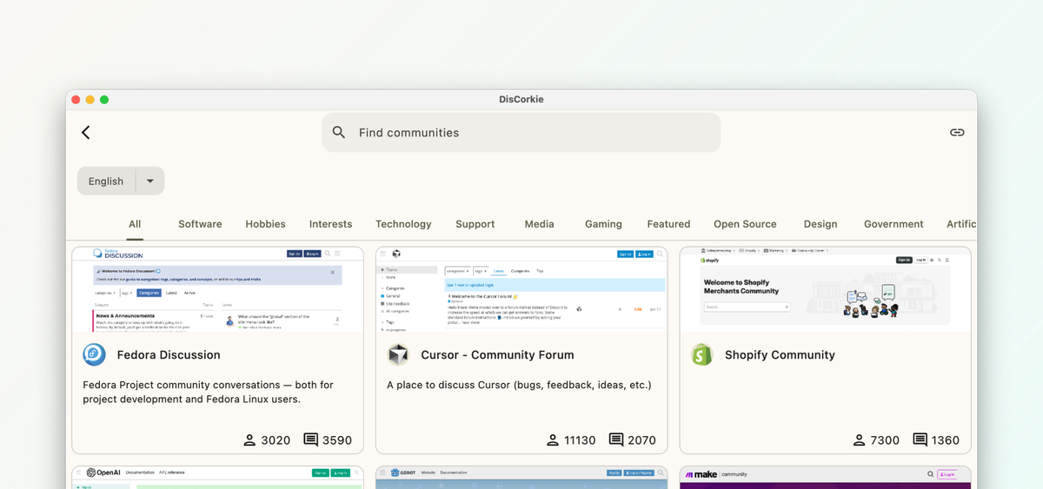The image size is (1043, 489).
Task: Click the 2070 posts count
Action: [641, 440]
